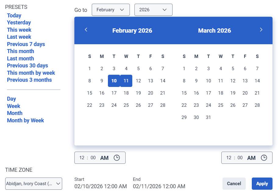Select the Today preset
This screenshot has width=278, height=194.
tap(14, 15)
